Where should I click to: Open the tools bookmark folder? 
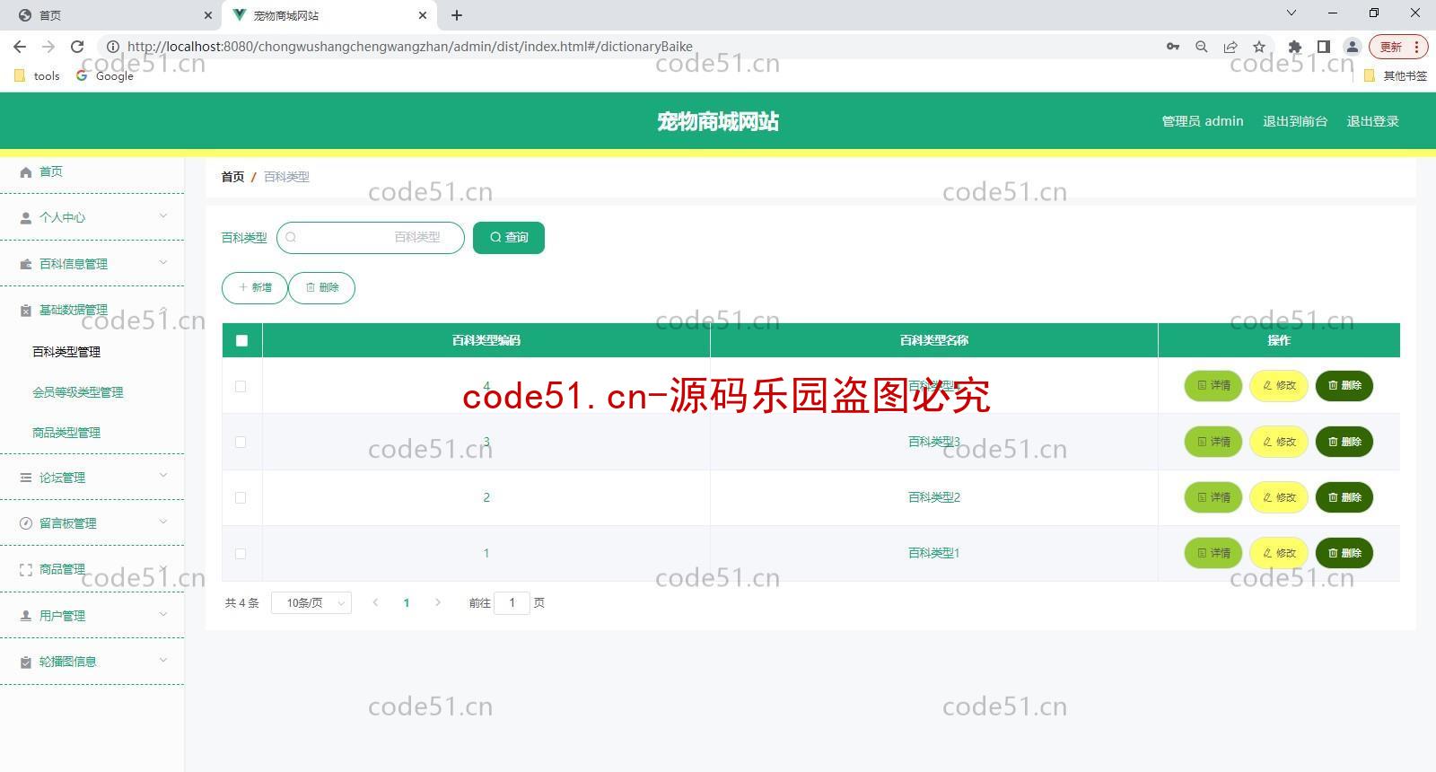(38, 76)
